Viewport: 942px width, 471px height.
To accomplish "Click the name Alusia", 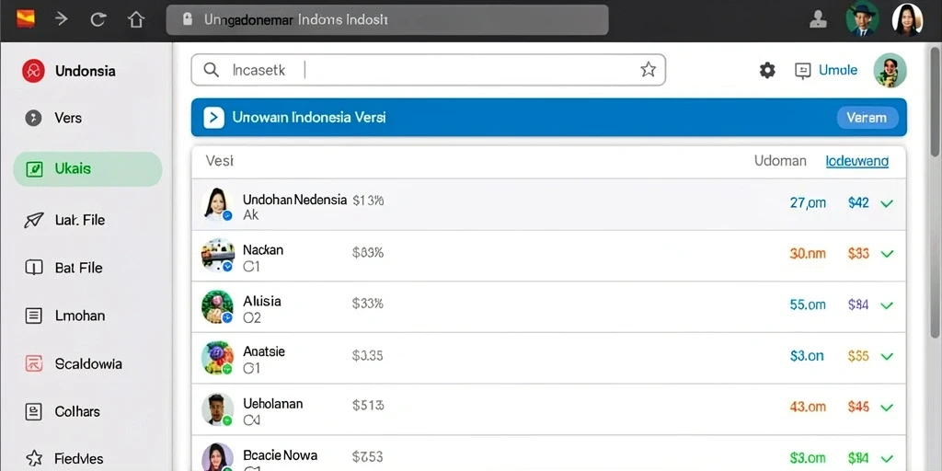I will [262, 301].
